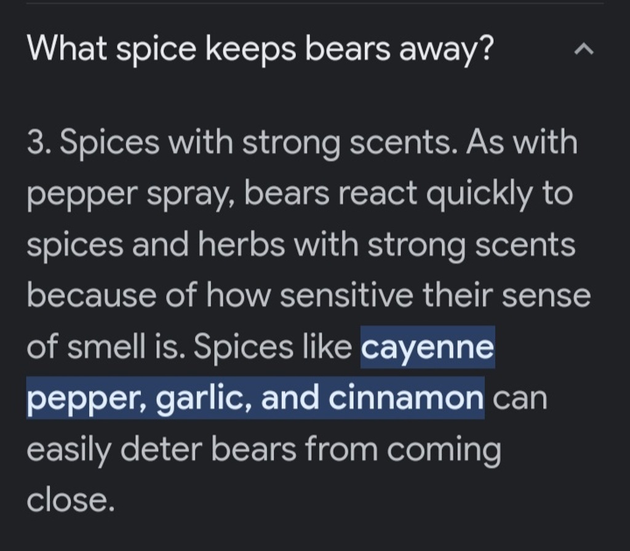Click the word "away?" in the heading
Image resolution: width=630 pixels, height=551 pixels.
click(447, 50)
